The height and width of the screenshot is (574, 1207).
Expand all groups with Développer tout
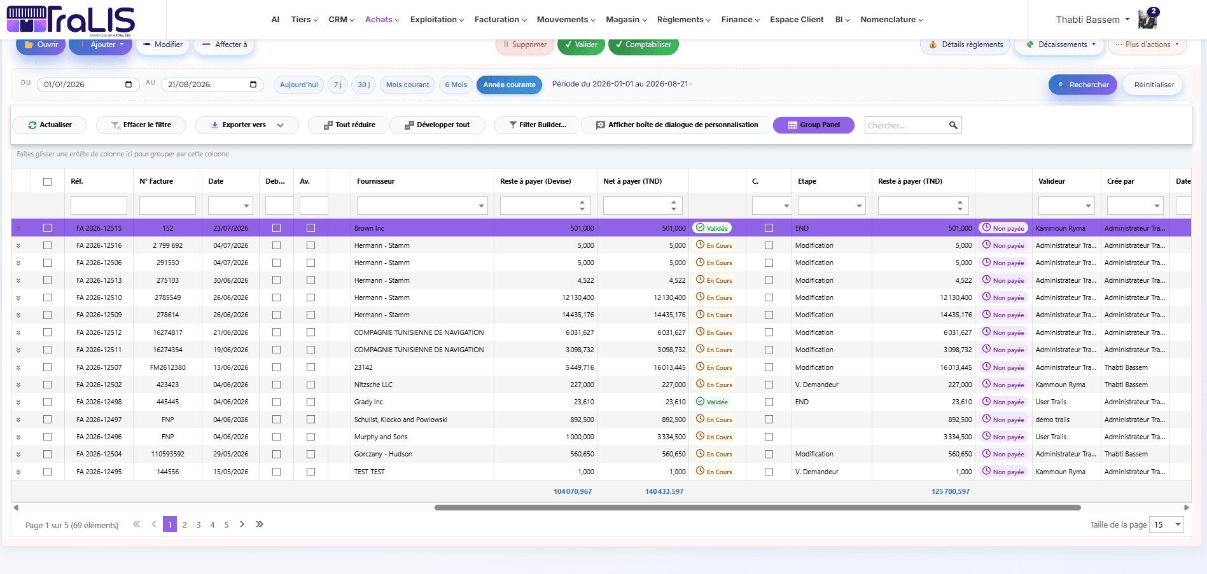pyautogui.click(x=437, y=125)
